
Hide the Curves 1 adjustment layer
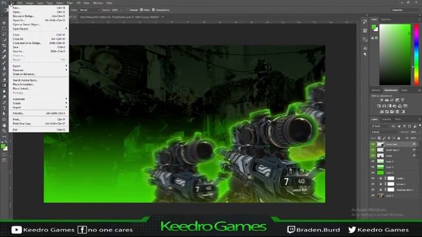[x=373, y=184]
